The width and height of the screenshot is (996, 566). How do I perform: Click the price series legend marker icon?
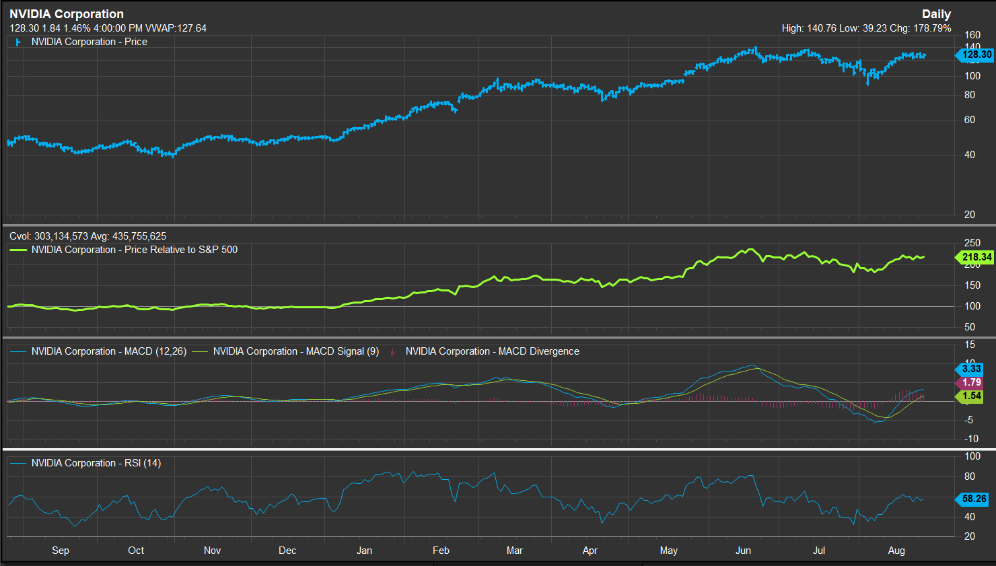coord(18,42)
